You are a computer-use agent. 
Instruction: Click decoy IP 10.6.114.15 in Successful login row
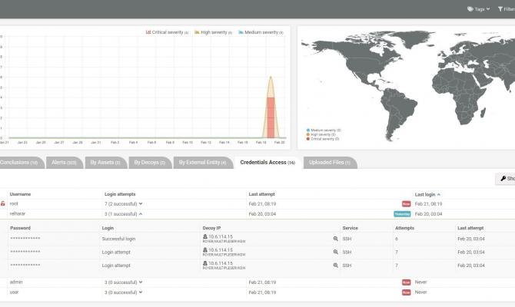(221, 236)
